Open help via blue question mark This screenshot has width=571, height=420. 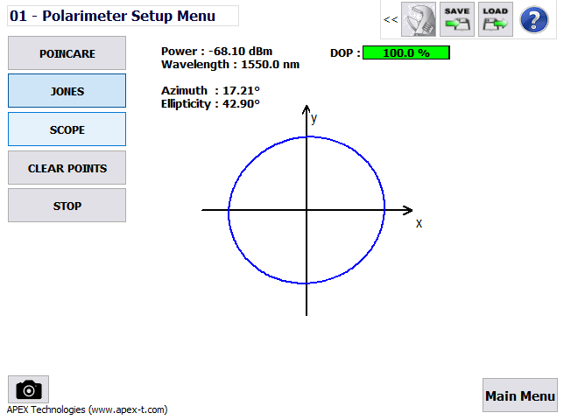pos(534,19)
